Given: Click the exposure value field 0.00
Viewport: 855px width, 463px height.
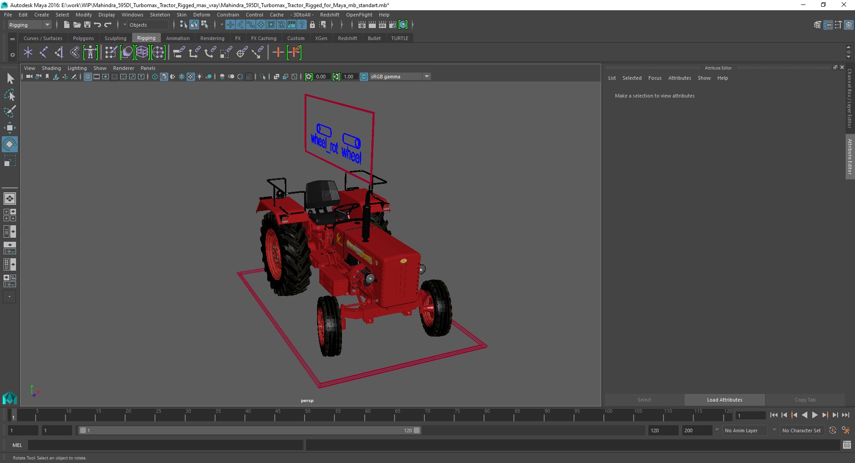Looking at the screenshot, I should [322, 77].
